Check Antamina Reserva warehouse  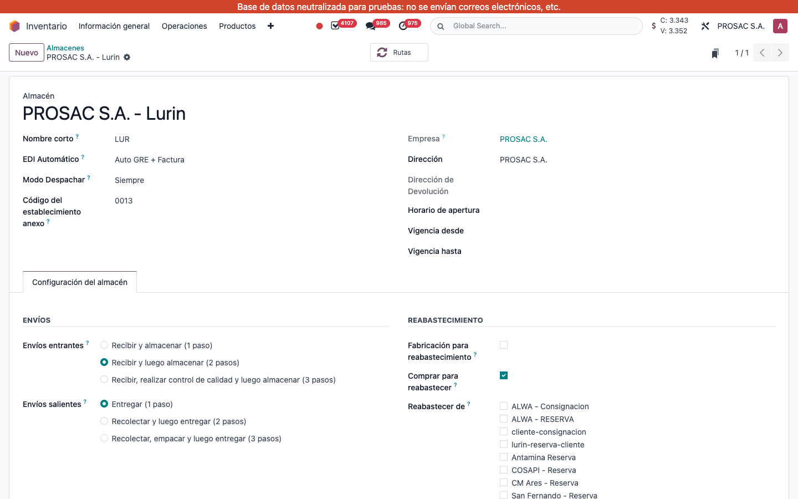coord(504,457)
